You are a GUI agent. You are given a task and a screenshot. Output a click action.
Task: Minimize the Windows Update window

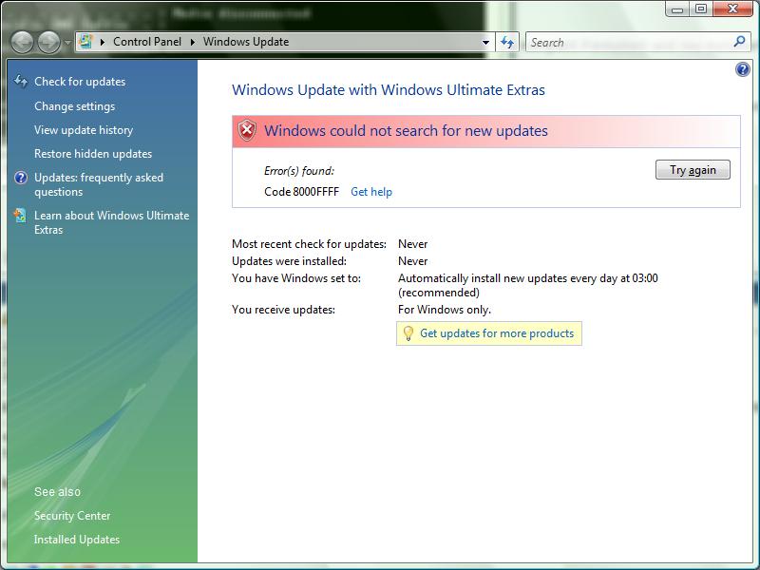coord(677,9)
